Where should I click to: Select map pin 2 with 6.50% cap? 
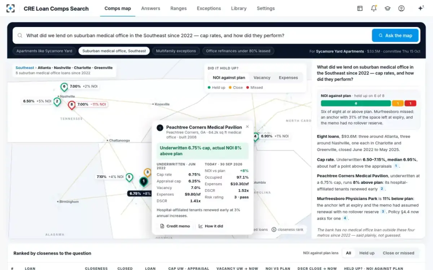click(x=57, y=102)
